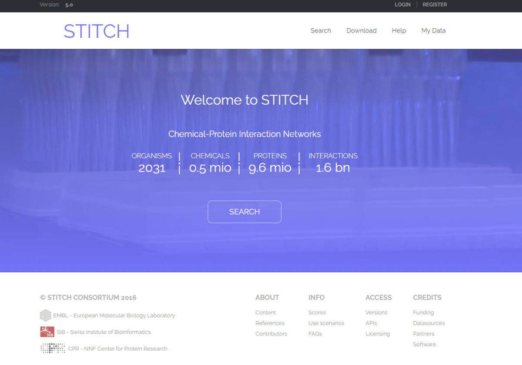
Task: Open the Scores link under INFO
Action: [317, 312]
